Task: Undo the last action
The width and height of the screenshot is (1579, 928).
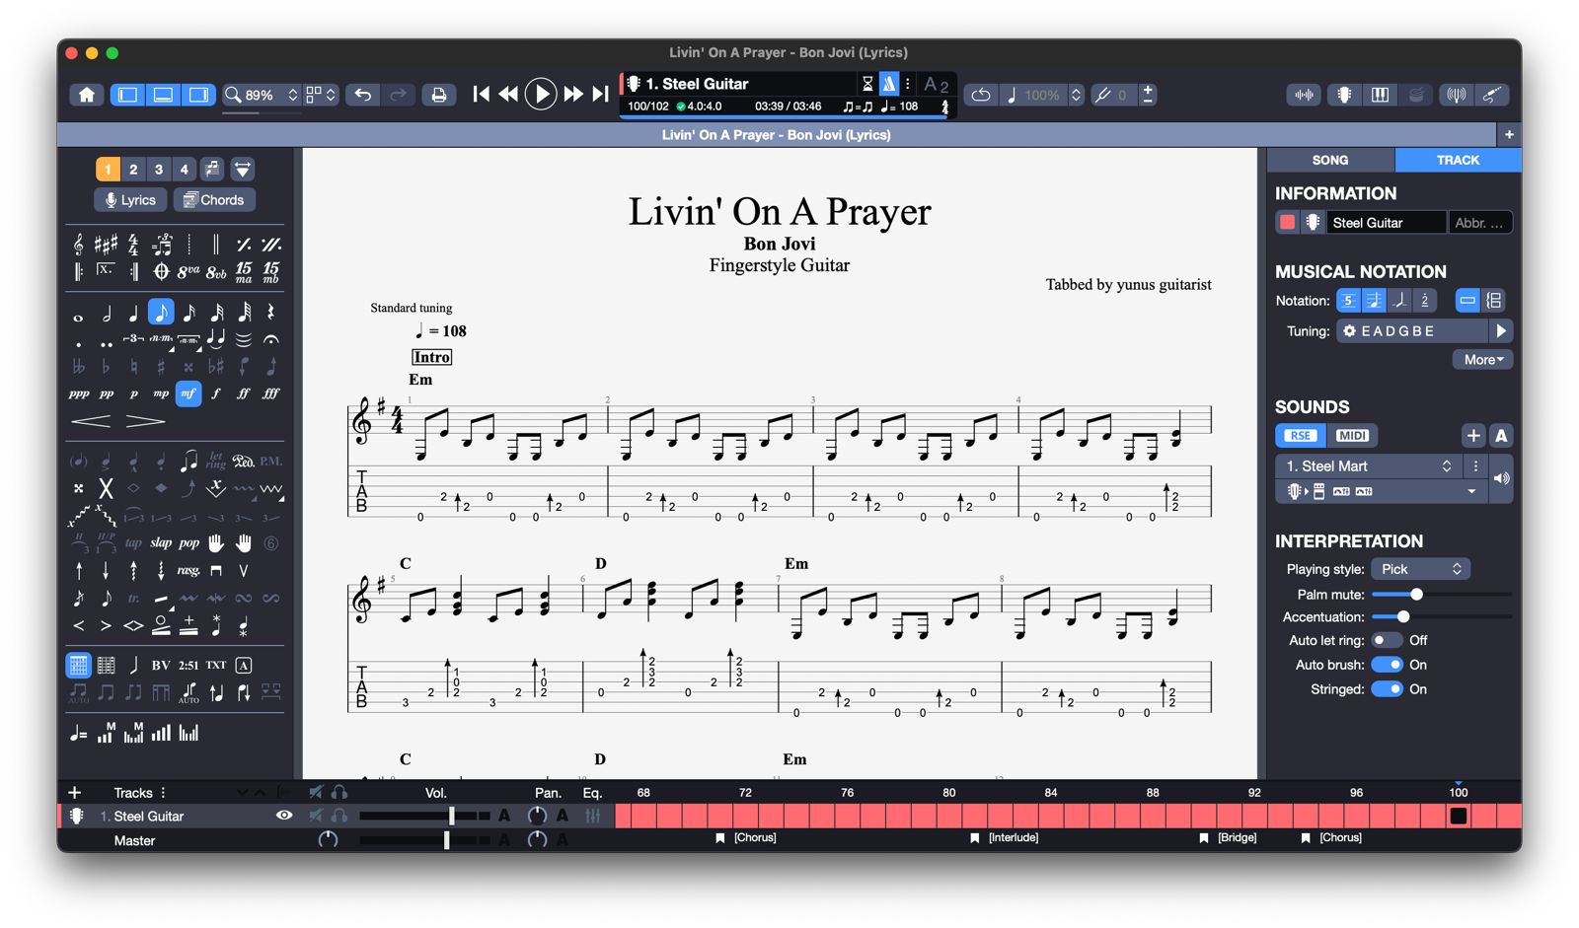Action: tap(363, 95)
